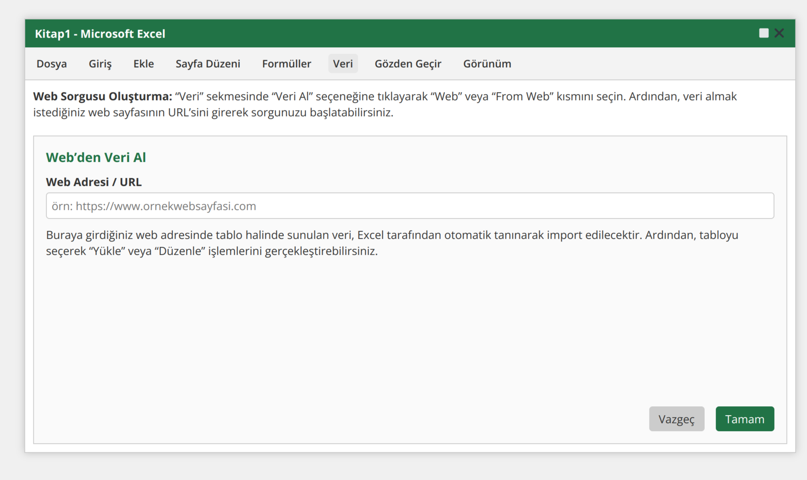The width and height of the screenshot is (807, 480).
Task: Cancel using the Vazgeç button
Action: (x=677, y=419)
